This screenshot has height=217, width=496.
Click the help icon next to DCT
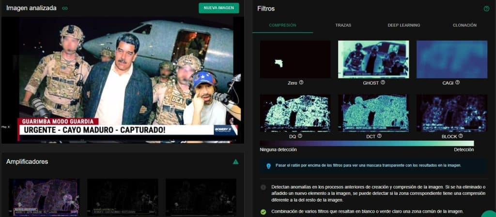tap(379, 136)
